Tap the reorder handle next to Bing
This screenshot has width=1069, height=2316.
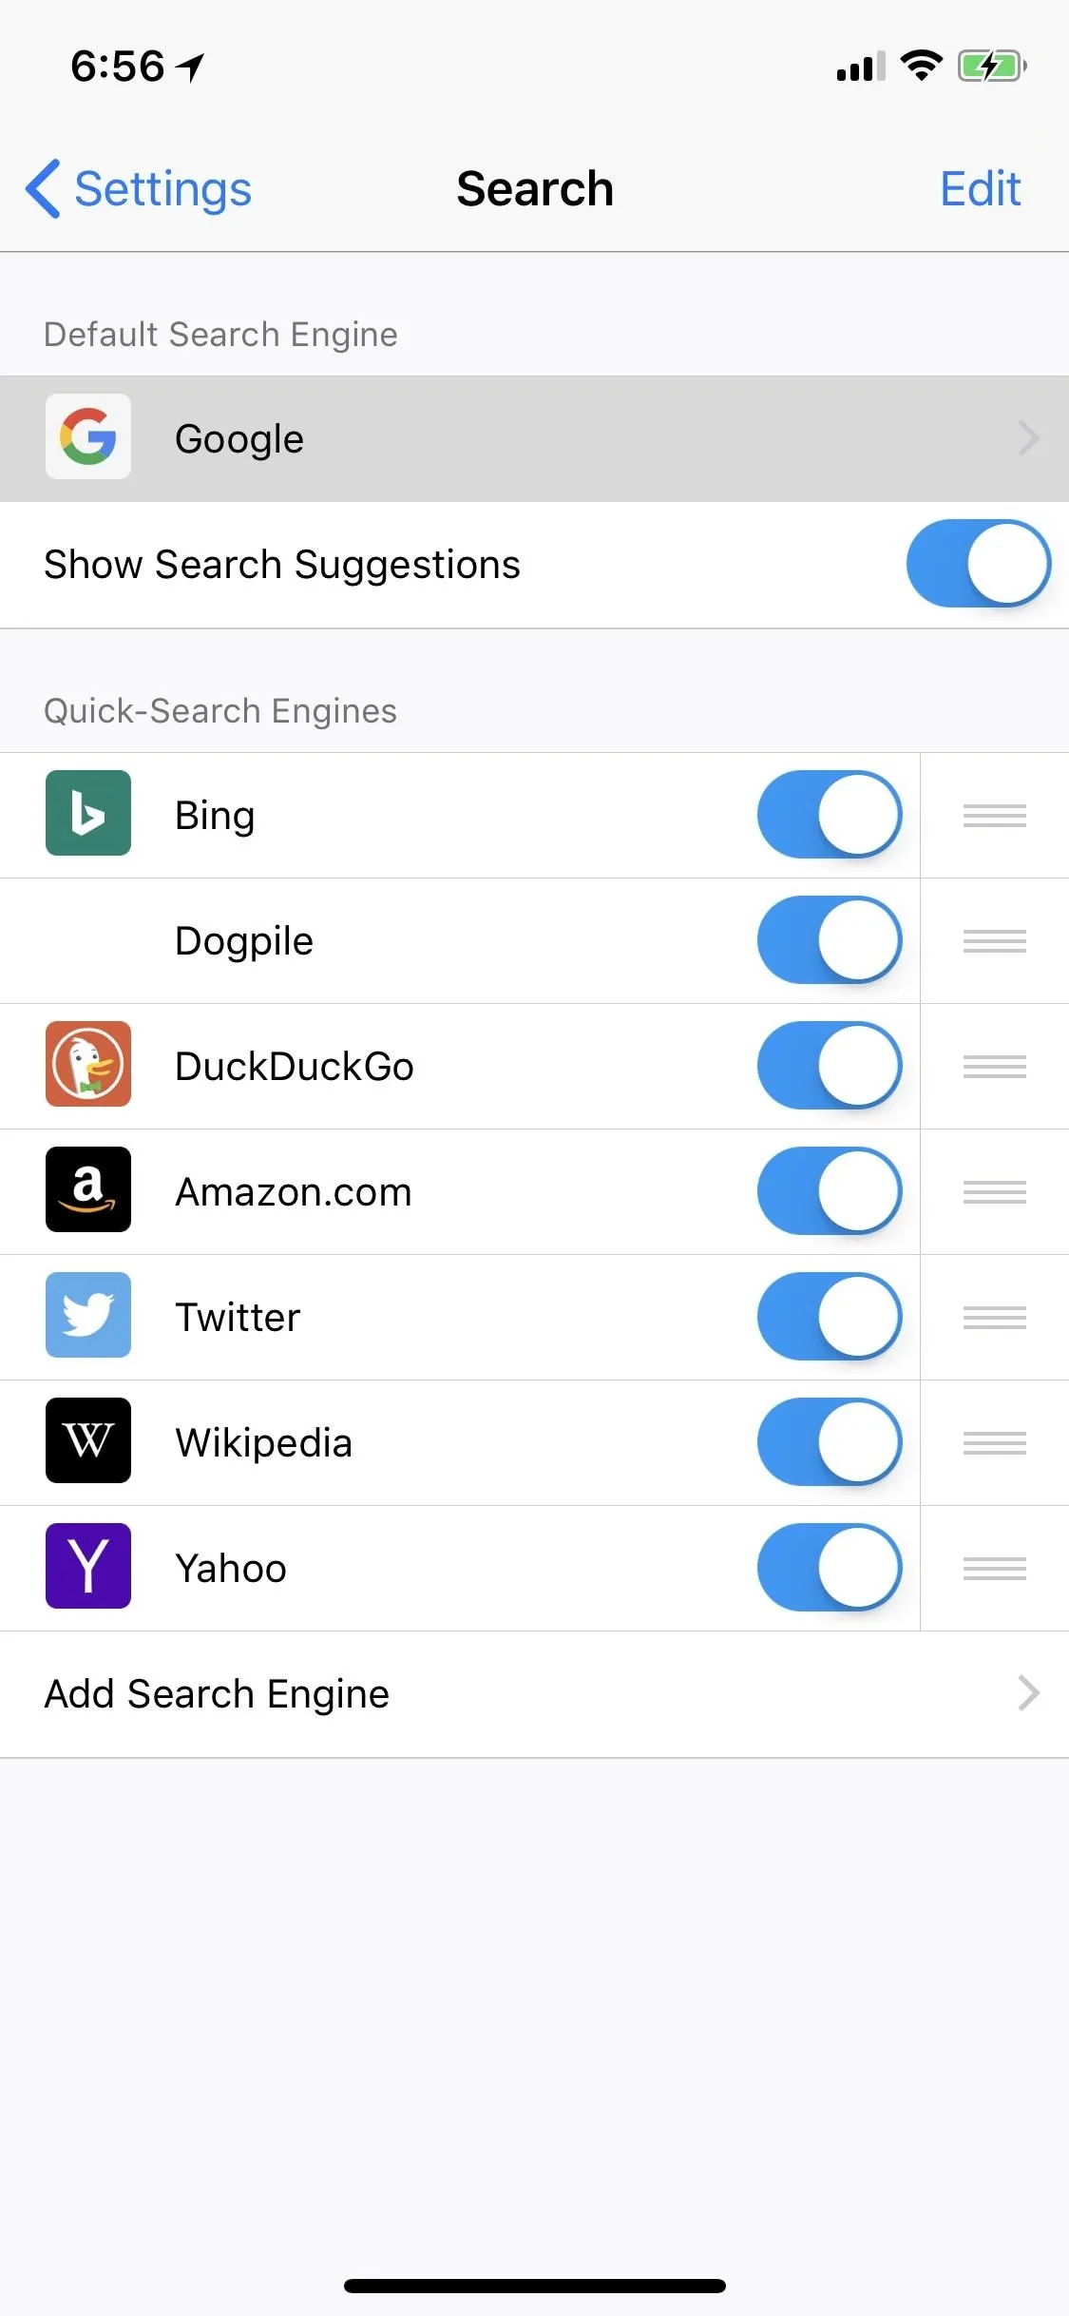coord(994,816)
